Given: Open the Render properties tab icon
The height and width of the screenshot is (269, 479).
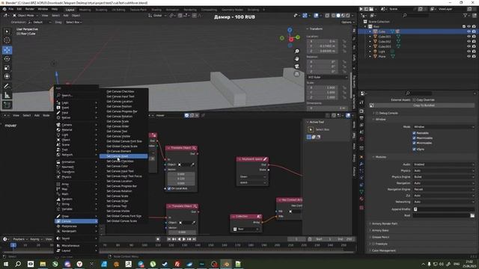Looking at the screenshot, I should pos(361,111).
